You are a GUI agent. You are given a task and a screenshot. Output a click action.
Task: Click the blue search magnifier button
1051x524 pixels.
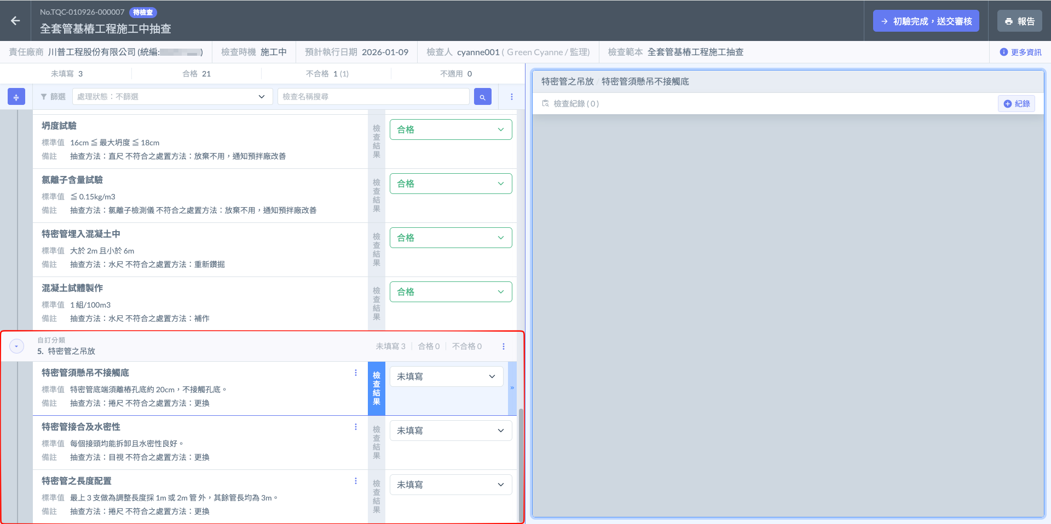(x=482, y=97)
